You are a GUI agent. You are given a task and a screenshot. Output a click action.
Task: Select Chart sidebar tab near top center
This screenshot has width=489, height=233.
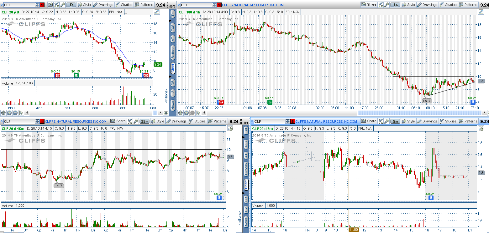172,68
